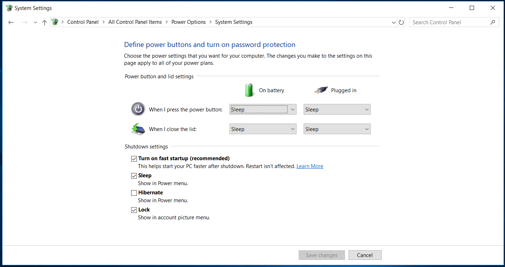
Task: Open close lid Plugged in dropdown
Action: pyautogui.click(x=337, y=129)
